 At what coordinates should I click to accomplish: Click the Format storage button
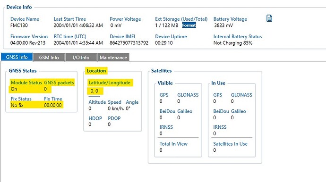point(189,25)
